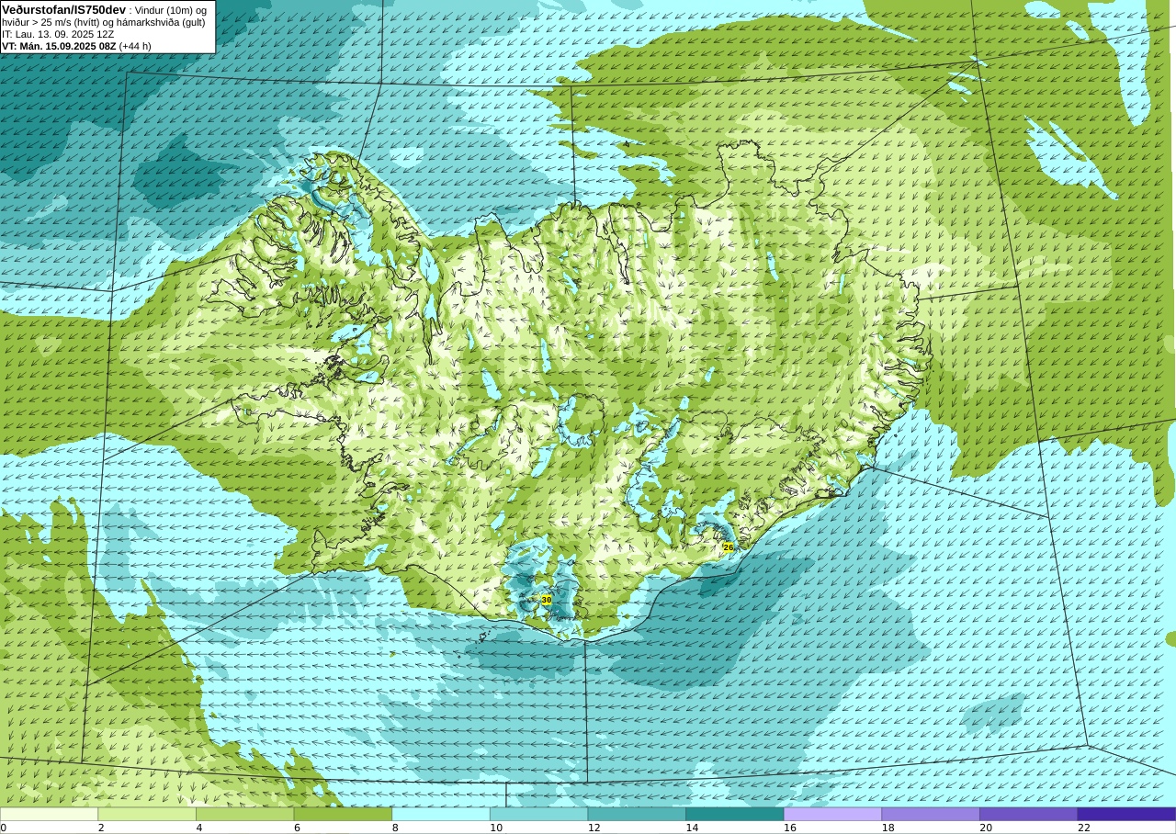Click the Veðurstofan/IS750dev title text
The width and height of the screenshot is (1176, 834).
pos(64,9)
